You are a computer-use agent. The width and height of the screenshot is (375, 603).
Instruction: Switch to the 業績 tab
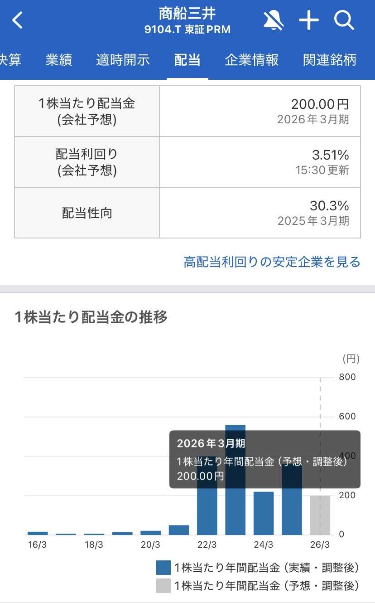(x=58, y=60)
